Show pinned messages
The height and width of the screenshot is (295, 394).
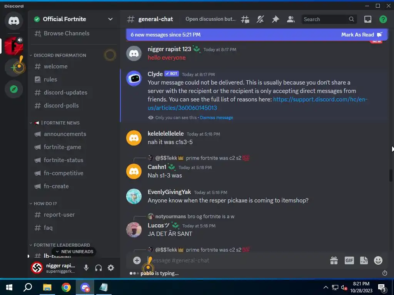275,19
